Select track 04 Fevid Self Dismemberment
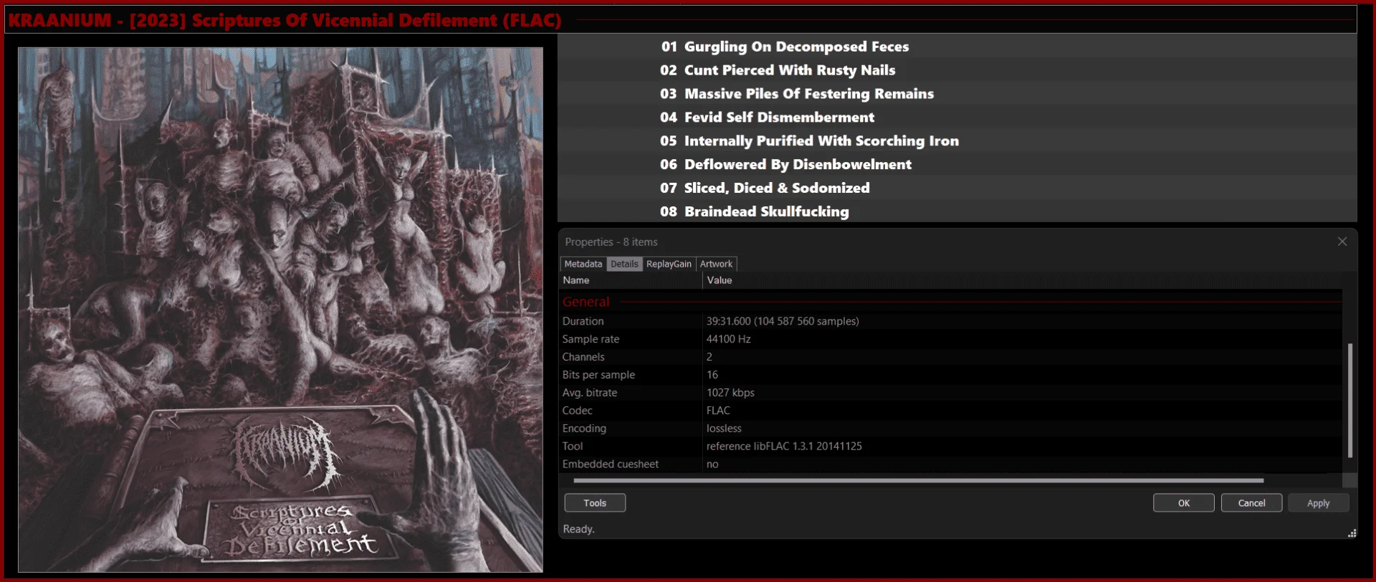Image resolution: width=1376 pixels, height=582 pixels. tap(957, 118)
